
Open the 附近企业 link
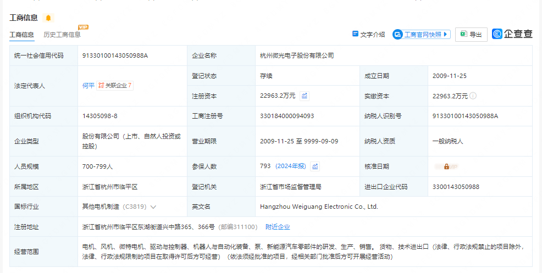point(278,227)
